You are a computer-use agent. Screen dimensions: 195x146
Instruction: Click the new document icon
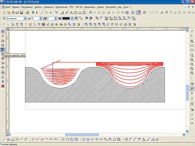[x=4, y=12]
